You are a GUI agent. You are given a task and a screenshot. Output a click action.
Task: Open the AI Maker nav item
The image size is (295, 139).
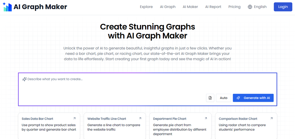(x=190, y=7)
